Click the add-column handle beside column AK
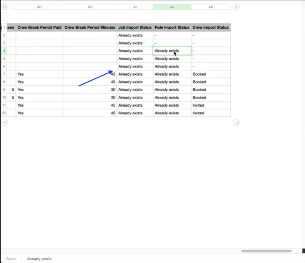This screenshot has height=263, width=305. (x=236, y=7)
